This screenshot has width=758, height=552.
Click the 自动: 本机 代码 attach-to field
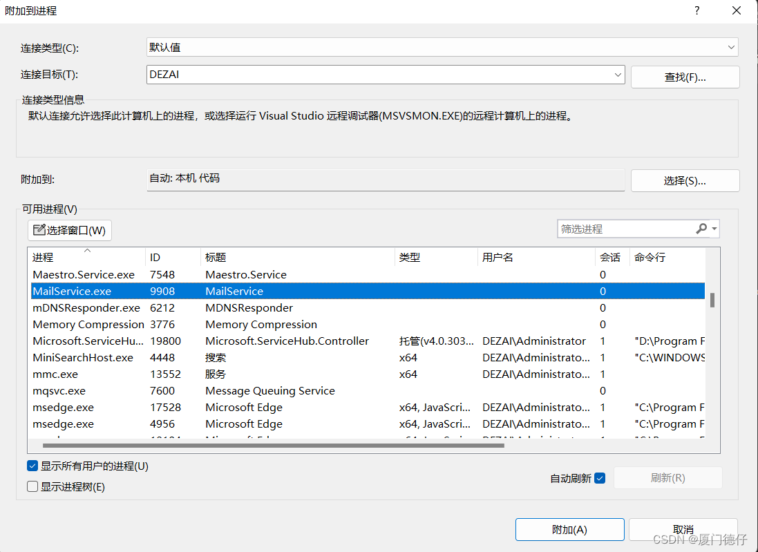386,180
